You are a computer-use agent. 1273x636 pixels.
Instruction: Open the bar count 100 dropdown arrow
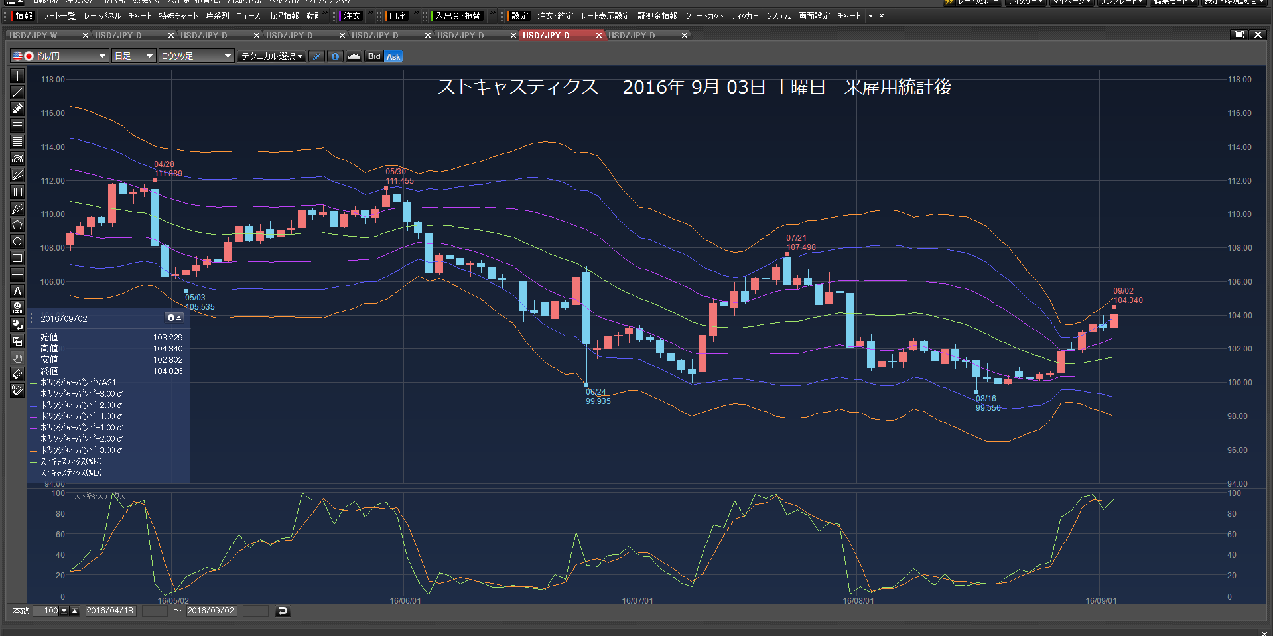[64, 611]
